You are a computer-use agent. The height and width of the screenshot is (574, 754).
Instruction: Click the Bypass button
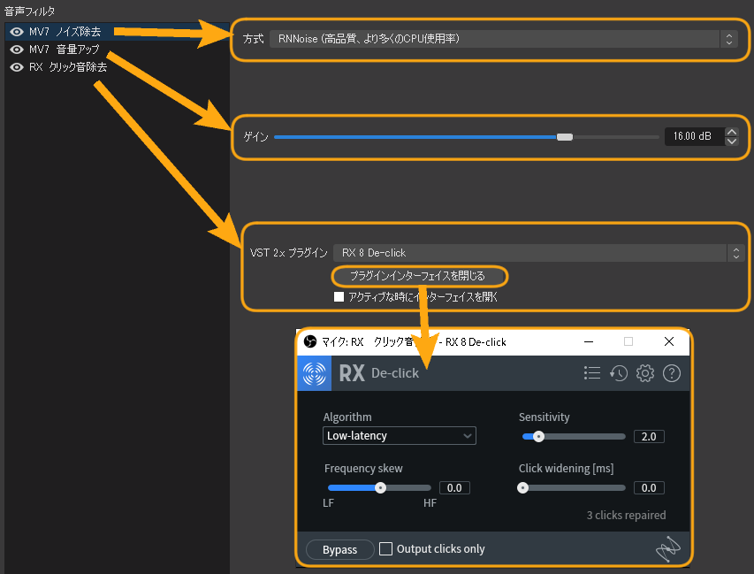click(x=340, y=549)
